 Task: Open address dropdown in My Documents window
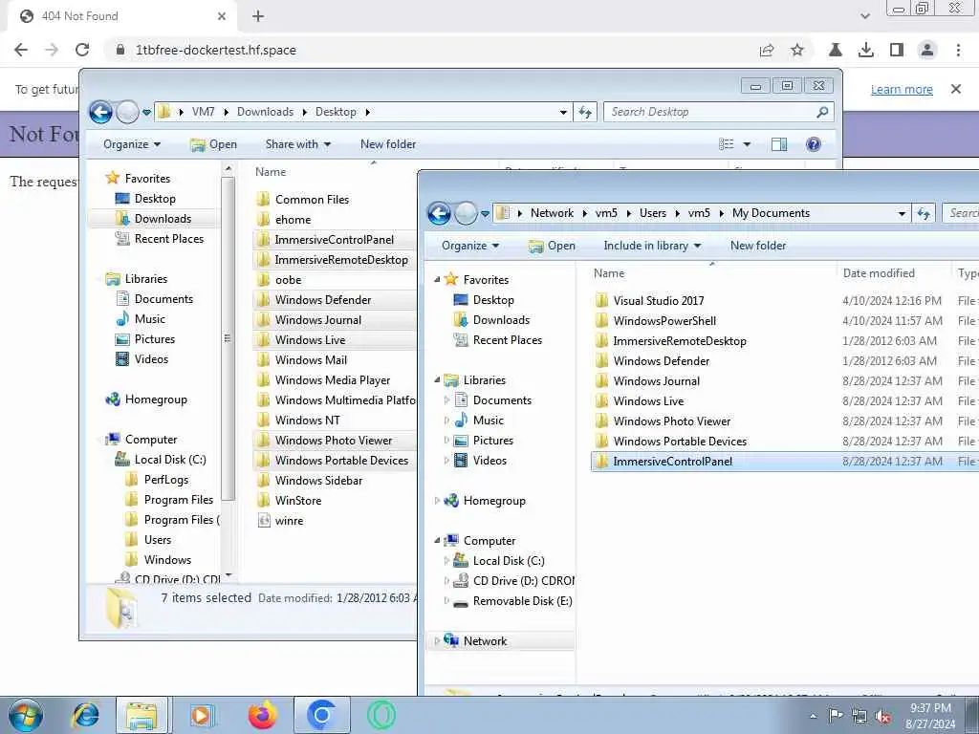pos(902,213)
